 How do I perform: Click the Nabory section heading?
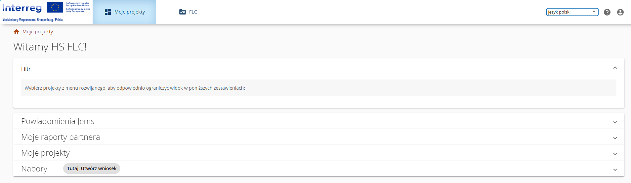coord(34,169)
